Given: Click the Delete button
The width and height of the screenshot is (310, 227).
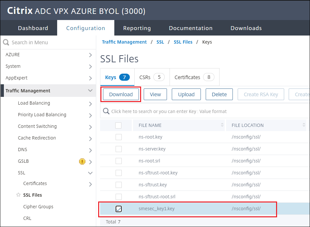Looking at the screenshot, I should 219,94.
